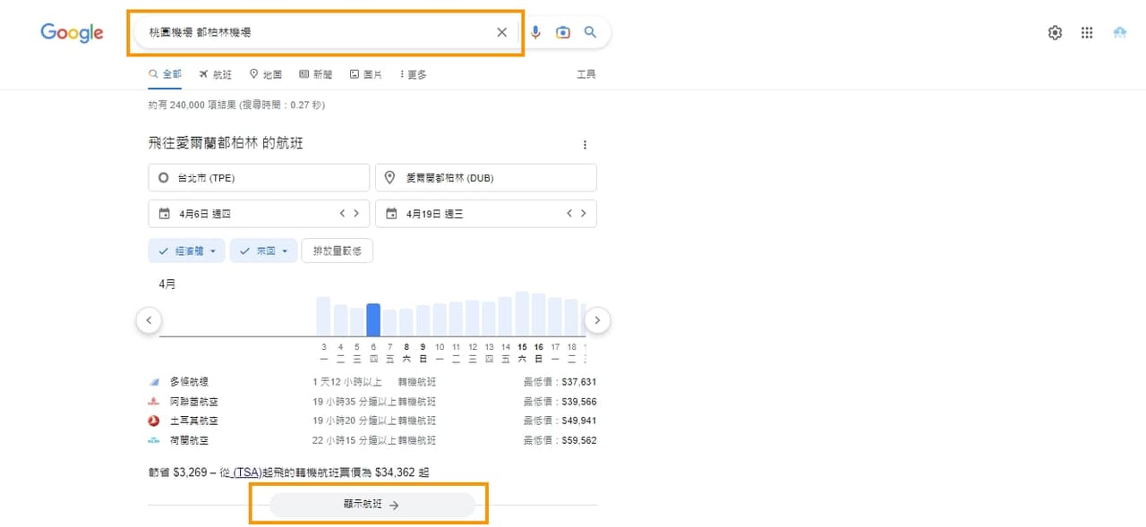The image size is (1146, 527).
Task: Move departure date 4月6日 one day earlier
Action: (341, 214)
